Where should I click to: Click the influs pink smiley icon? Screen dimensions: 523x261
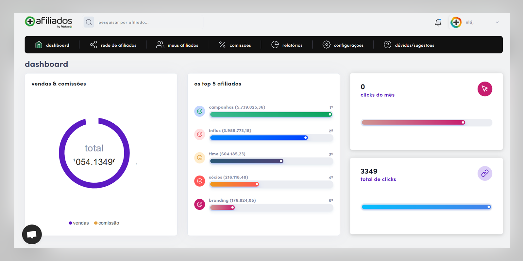coord(200,134)
